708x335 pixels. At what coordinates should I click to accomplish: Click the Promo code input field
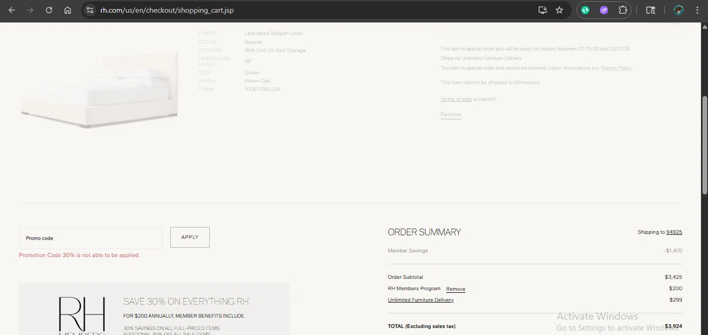[91, 238]
